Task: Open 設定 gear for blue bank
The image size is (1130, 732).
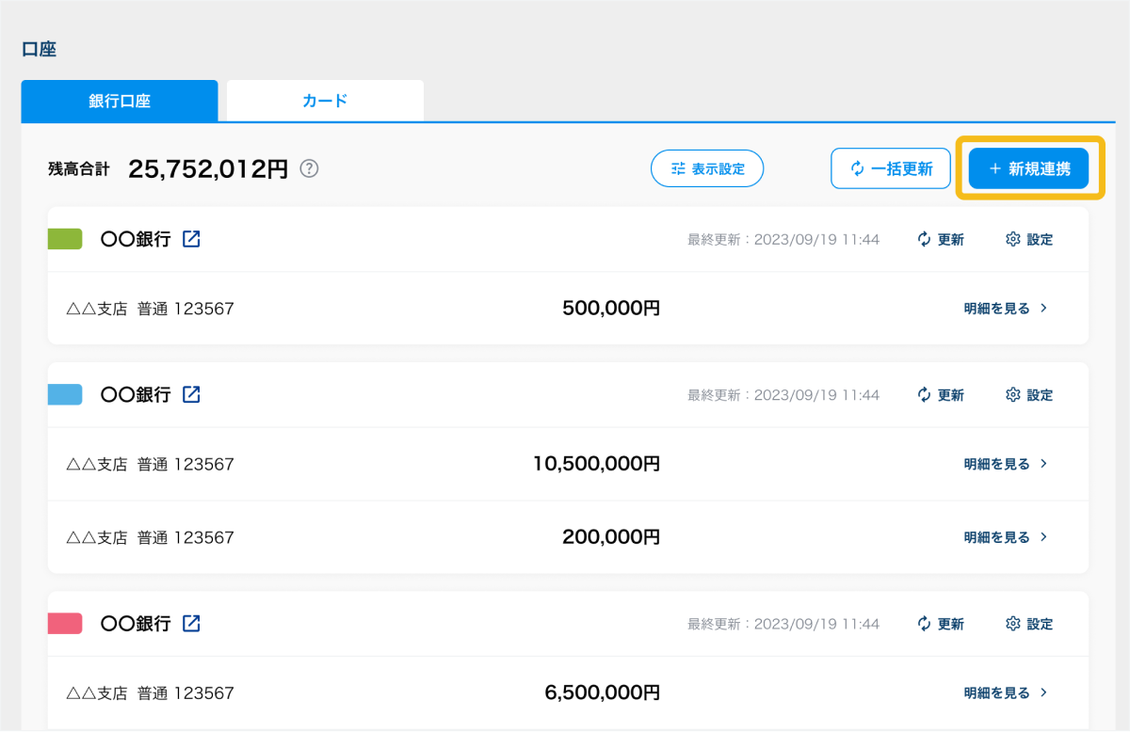Action: [x=1029, y=395]
